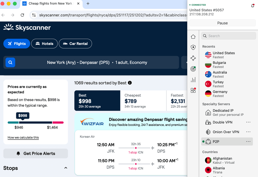The image size is (258, 177).
Task: Sort results by Fastest $2,131
Action: (x=177, y=101)
